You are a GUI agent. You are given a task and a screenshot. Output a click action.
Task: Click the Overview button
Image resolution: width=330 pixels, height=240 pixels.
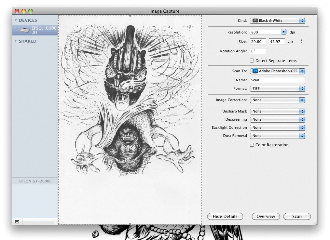pos(266,217)
